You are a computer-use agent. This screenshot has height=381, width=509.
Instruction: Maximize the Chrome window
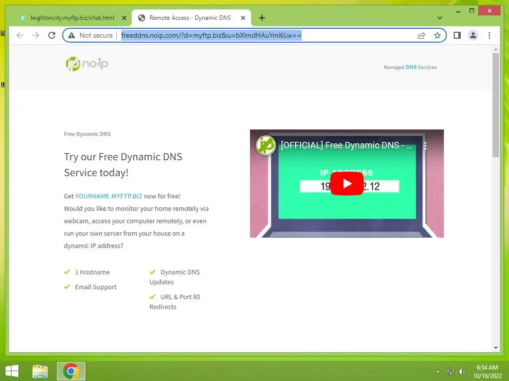coord(472,11)
